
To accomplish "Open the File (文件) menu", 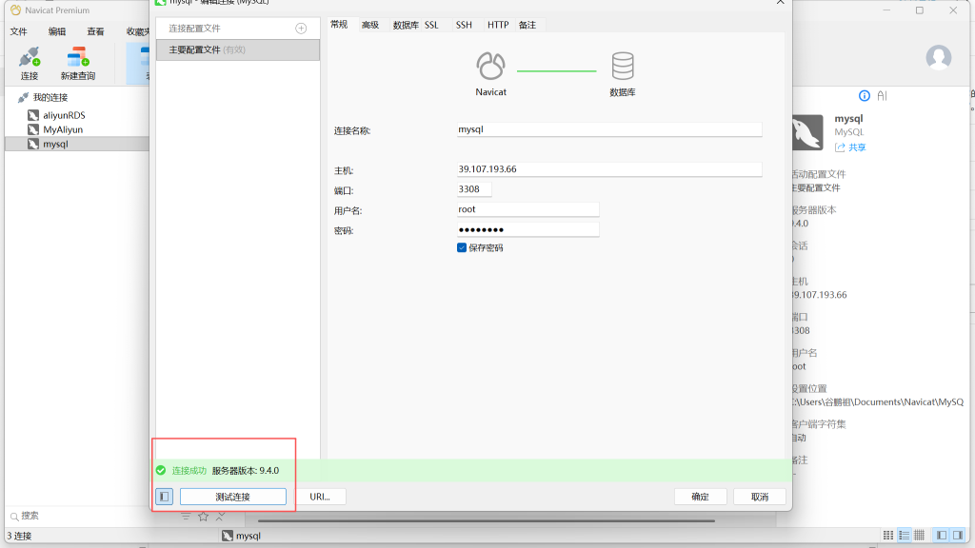I will (18, 31).
